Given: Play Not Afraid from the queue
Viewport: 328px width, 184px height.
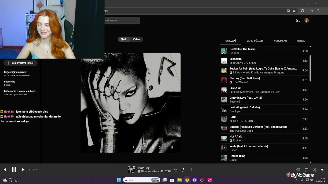Looking at the screenshot, I should [x=264, y=139].
